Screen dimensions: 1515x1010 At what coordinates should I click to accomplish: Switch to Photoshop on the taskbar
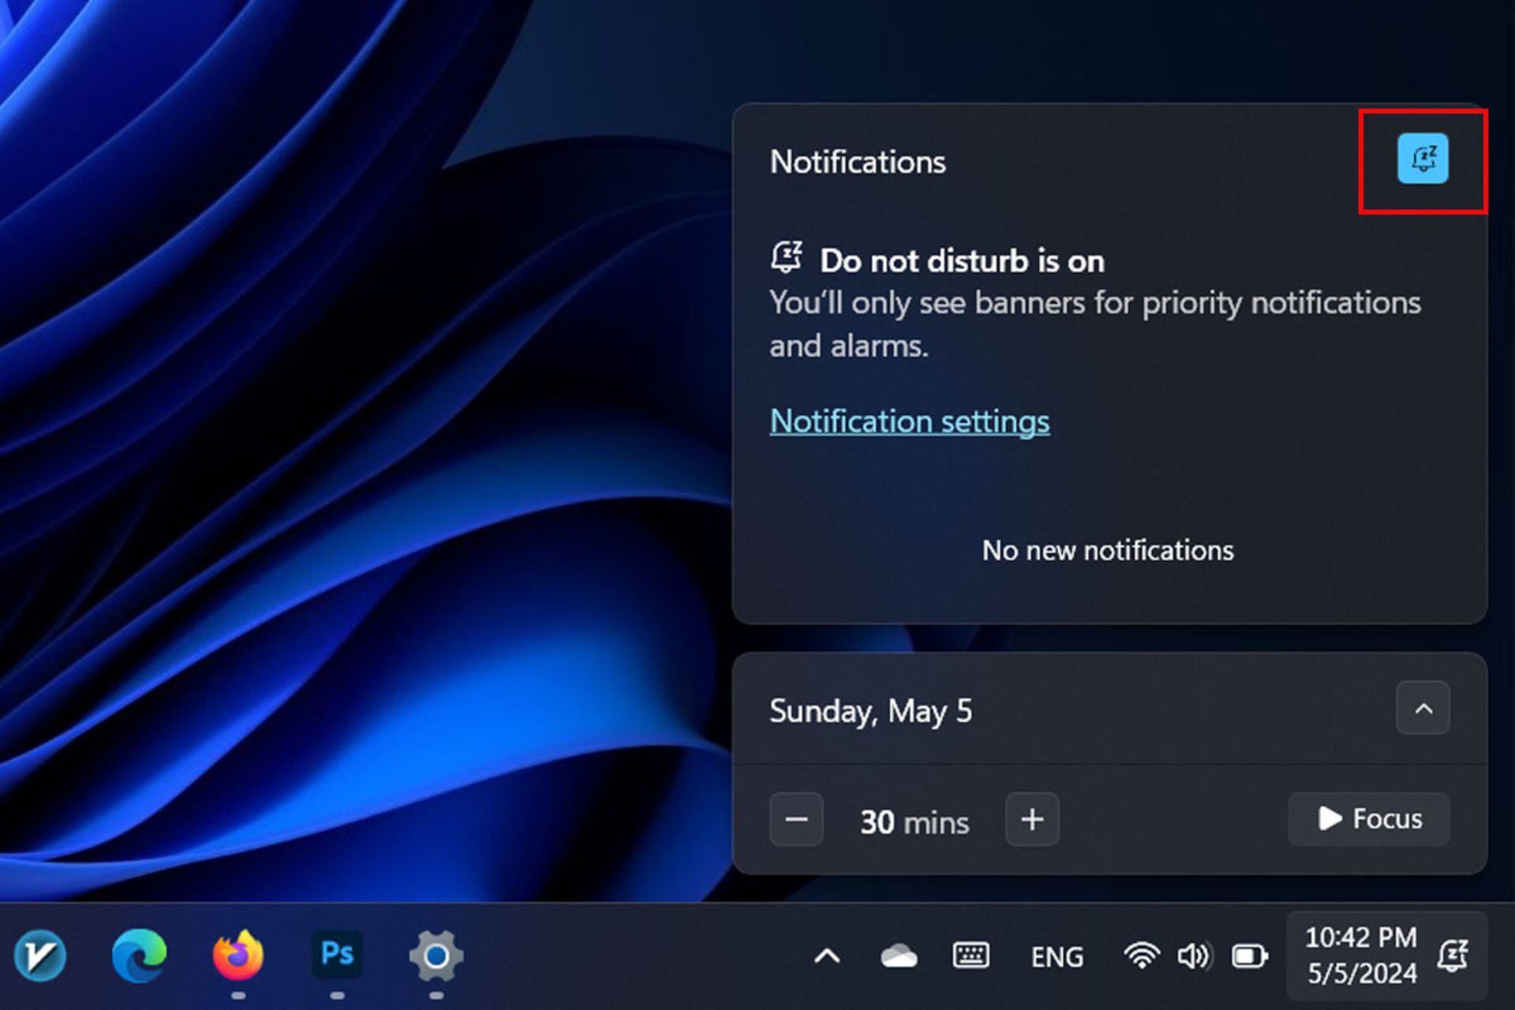(x=337, y=956)
